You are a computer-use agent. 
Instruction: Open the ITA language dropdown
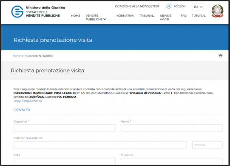pos(198,7)
